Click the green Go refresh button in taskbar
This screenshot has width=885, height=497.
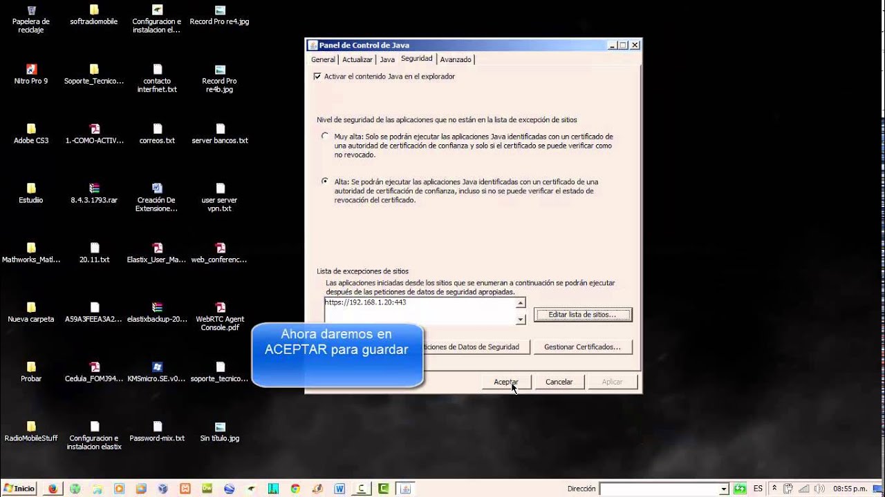click(x=740, y=489)
